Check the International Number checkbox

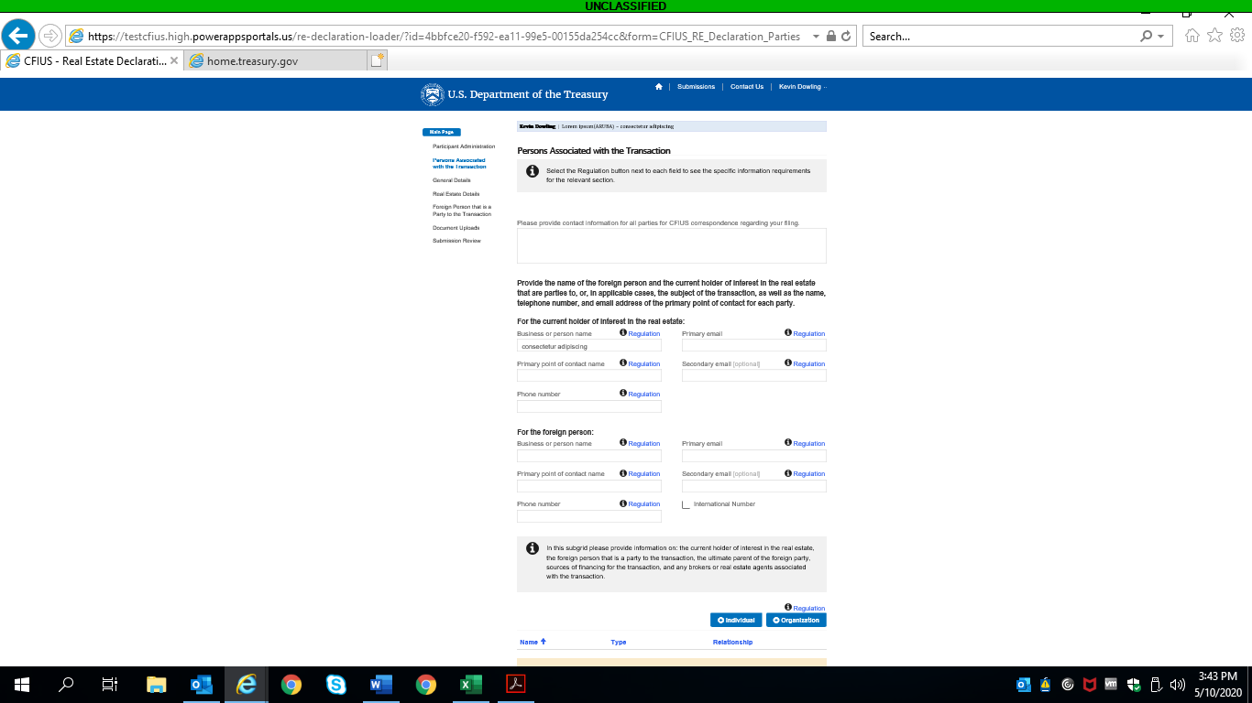[686, 504]
